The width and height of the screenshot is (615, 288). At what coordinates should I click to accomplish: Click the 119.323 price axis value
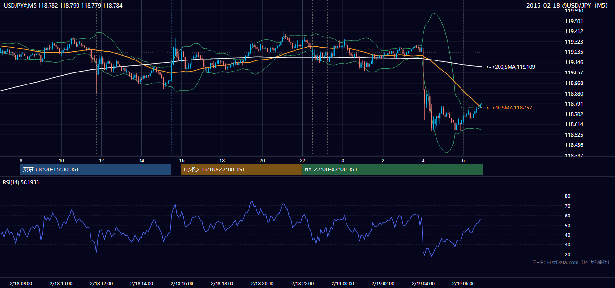click(575, 42)
